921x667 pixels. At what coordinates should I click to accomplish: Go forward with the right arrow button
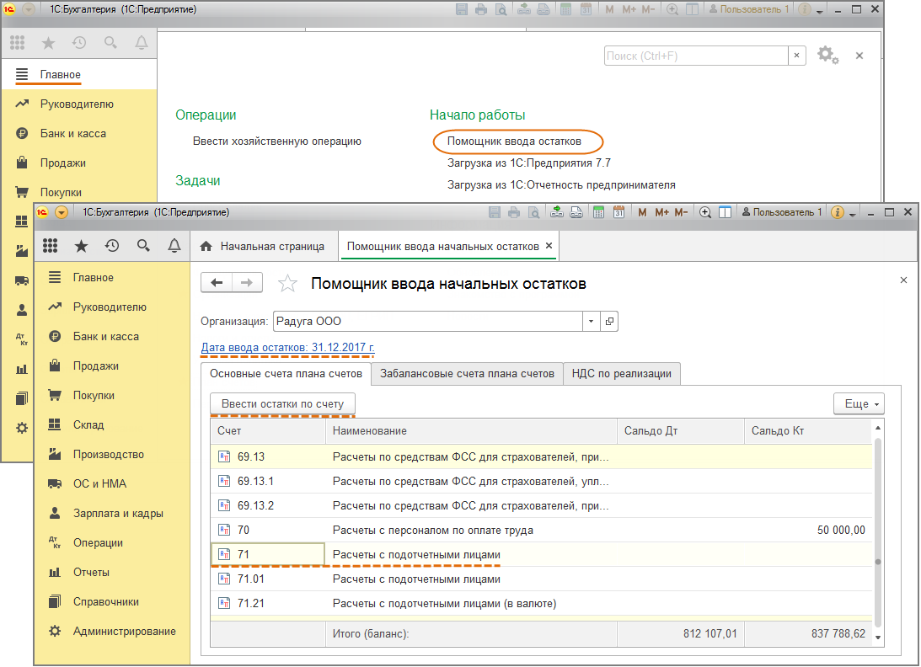(x=247, y=283)
